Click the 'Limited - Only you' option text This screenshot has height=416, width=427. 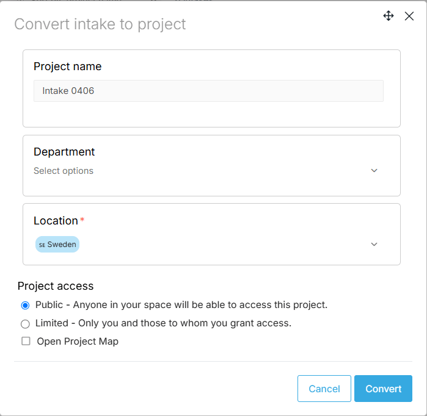[x=163, y=323]
